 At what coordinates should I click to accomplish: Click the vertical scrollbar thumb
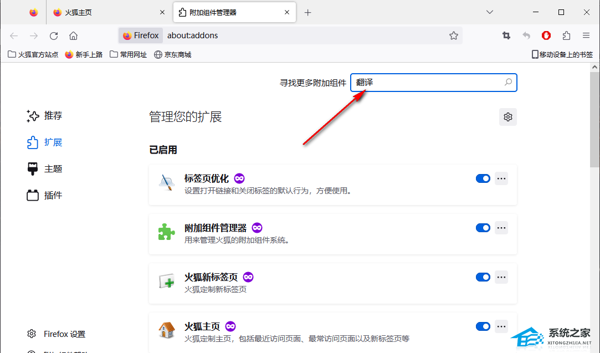point(594,119)
